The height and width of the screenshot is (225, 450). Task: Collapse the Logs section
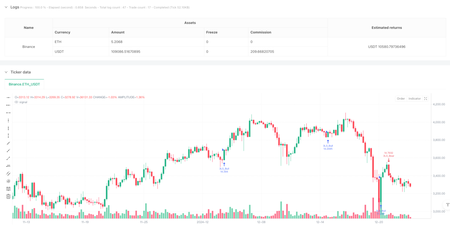pos(6,7)
